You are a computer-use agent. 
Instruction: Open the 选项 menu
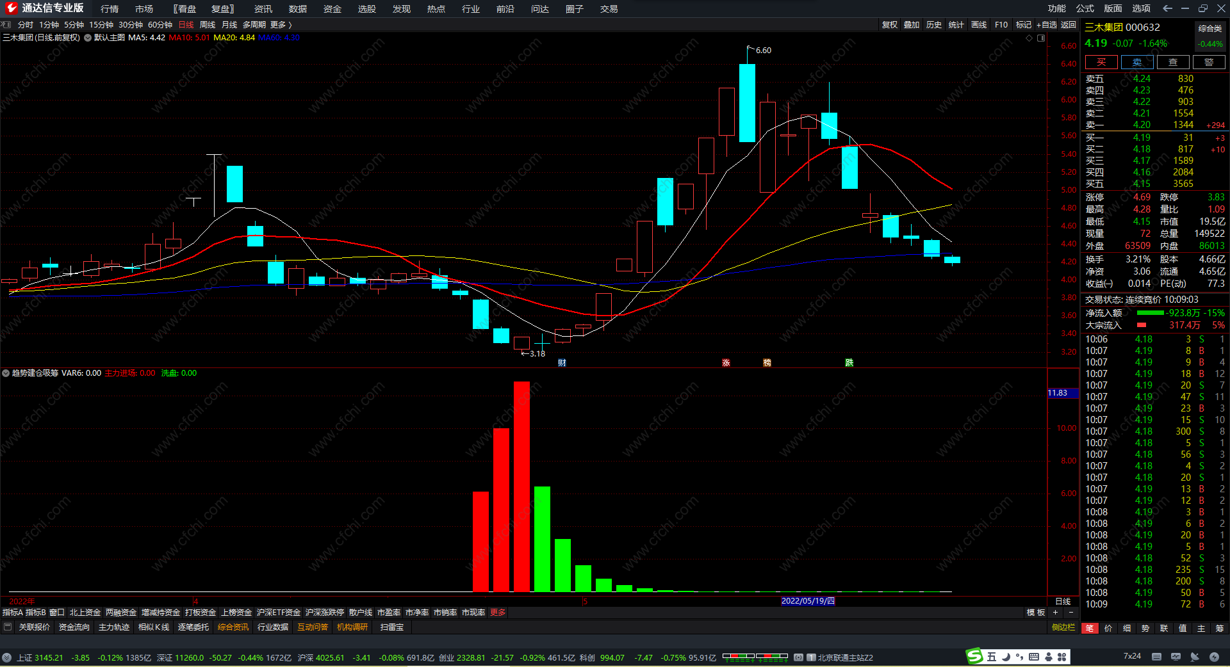click(1142, 8)
